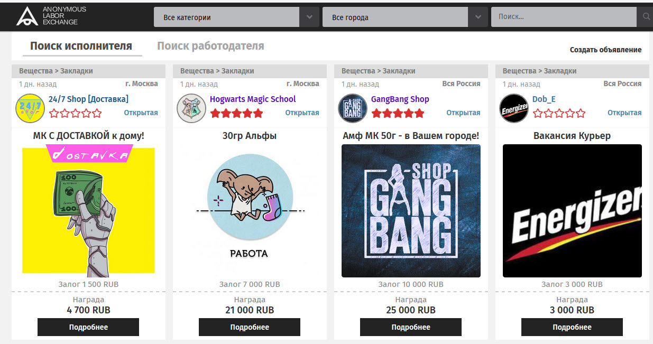This screenshot has height=344, width=653.
Task: Click the empty star rating under Dob_E
Action: click(x=559, y=113)
